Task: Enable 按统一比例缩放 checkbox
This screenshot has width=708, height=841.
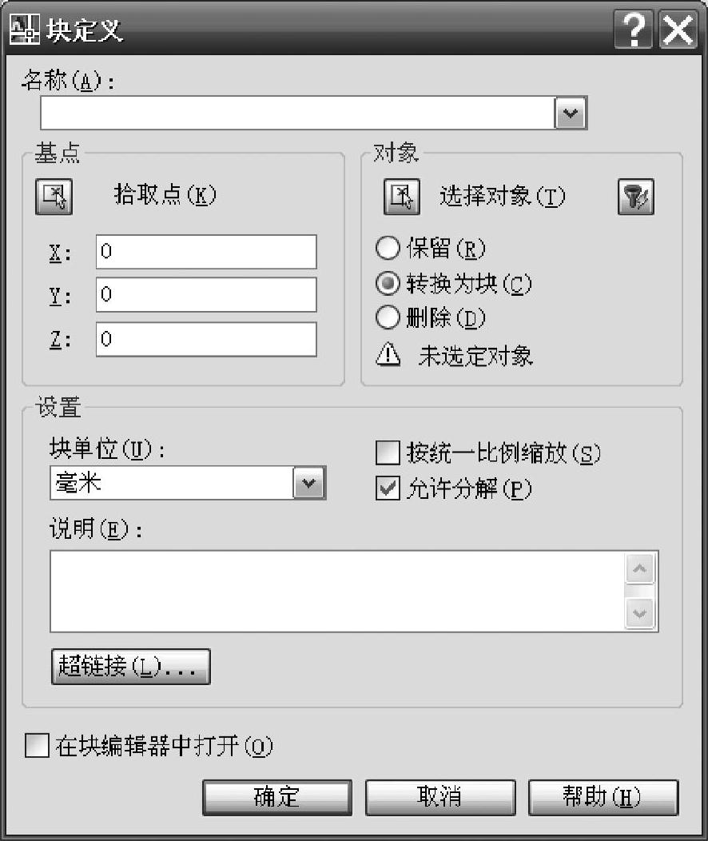Action: [388, 454]
